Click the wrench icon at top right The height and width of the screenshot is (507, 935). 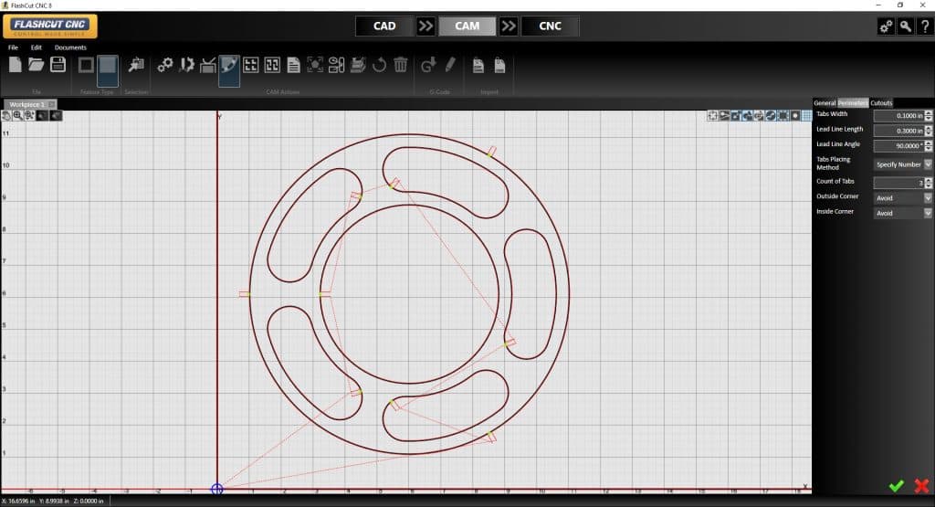pyautogui.click(x=905, y=26)
